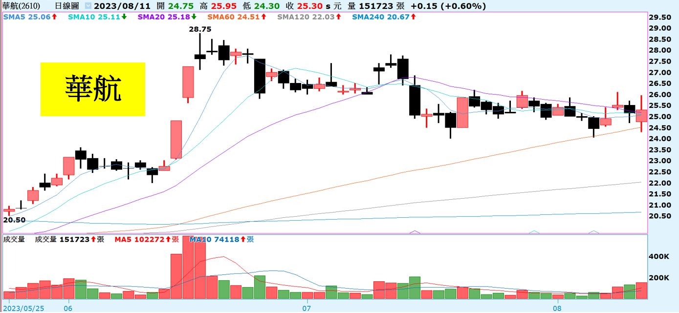This screenshot has width=679, height=313.
Task: Select the 成交量 volume panel title
Action: (14, 240)
